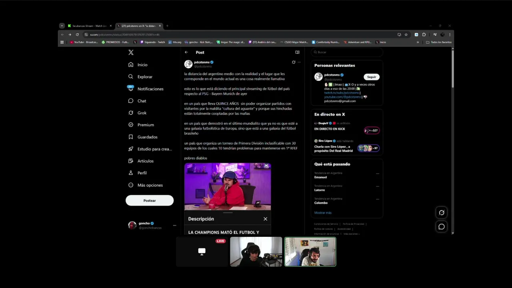Open options for the Emanuel trend

[377, 174]
